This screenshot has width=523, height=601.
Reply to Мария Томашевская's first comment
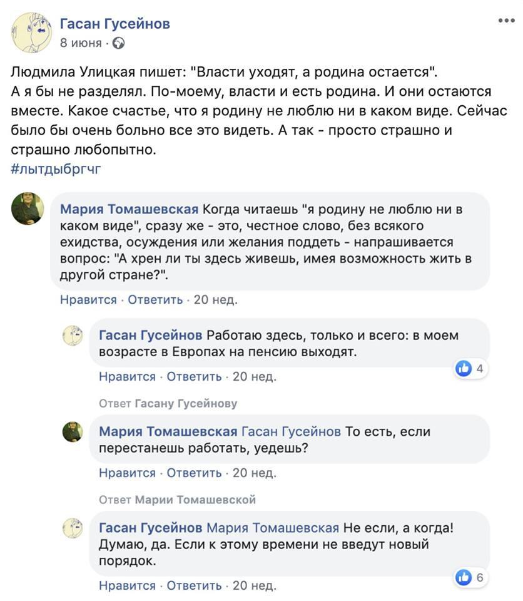coord(155,300)
